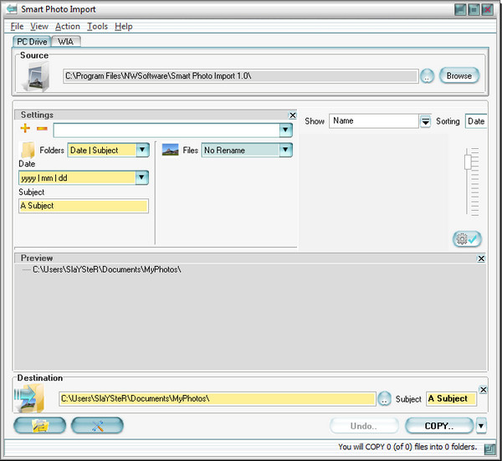Image resolution: width=502 pixels, height=461 pixels.
Task: Click the bottom-left folder icon button
Action: 40,426
